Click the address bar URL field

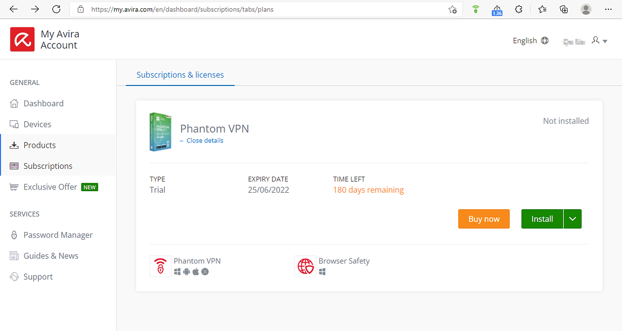(266, 9)
